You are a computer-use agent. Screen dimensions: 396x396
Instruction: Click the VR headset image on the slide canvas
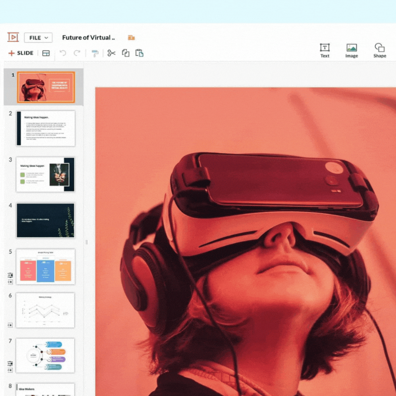(x=245, y=242)
